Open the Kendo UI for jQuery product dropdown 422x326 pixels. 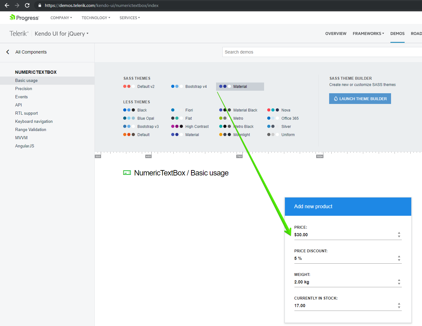click(x=62, y=34)
